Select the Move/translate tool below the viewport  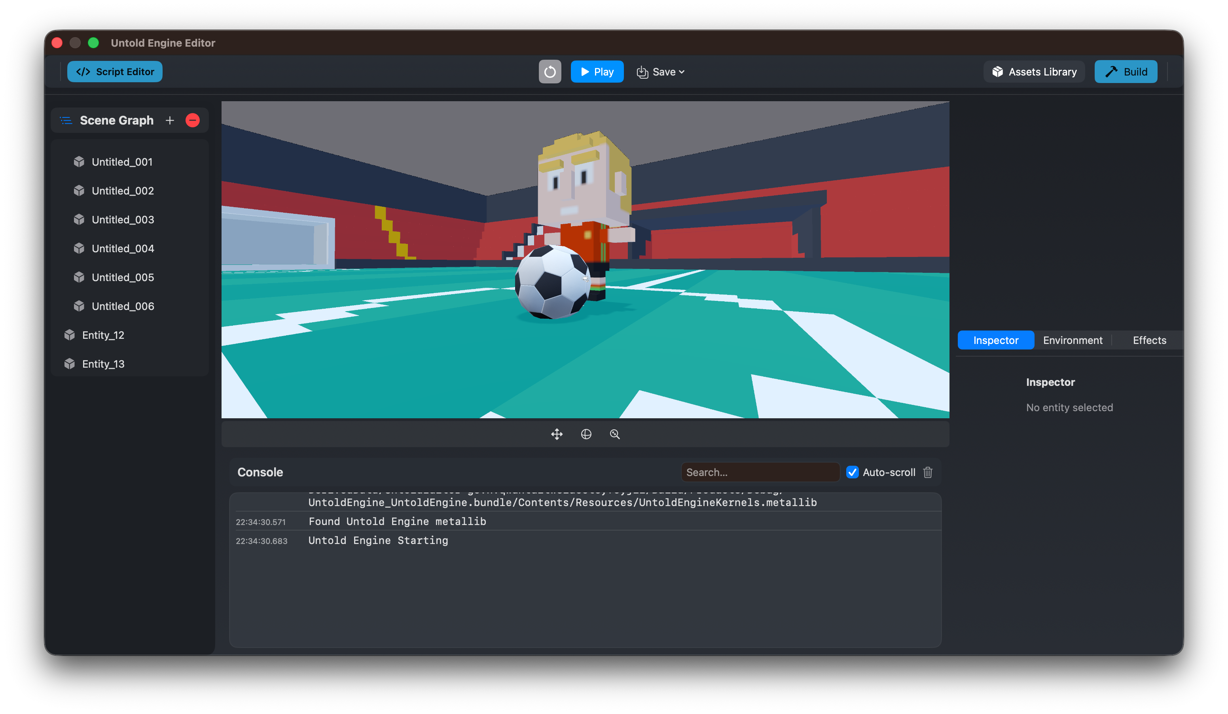pyautogui.click(x=557, y=434)
